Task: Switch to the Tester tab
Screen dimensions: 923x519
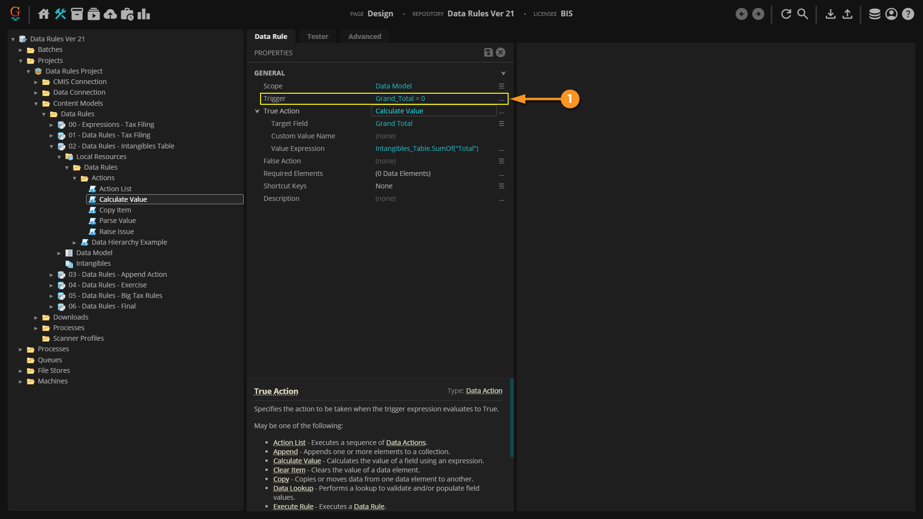Action: (x=317, y=37)
